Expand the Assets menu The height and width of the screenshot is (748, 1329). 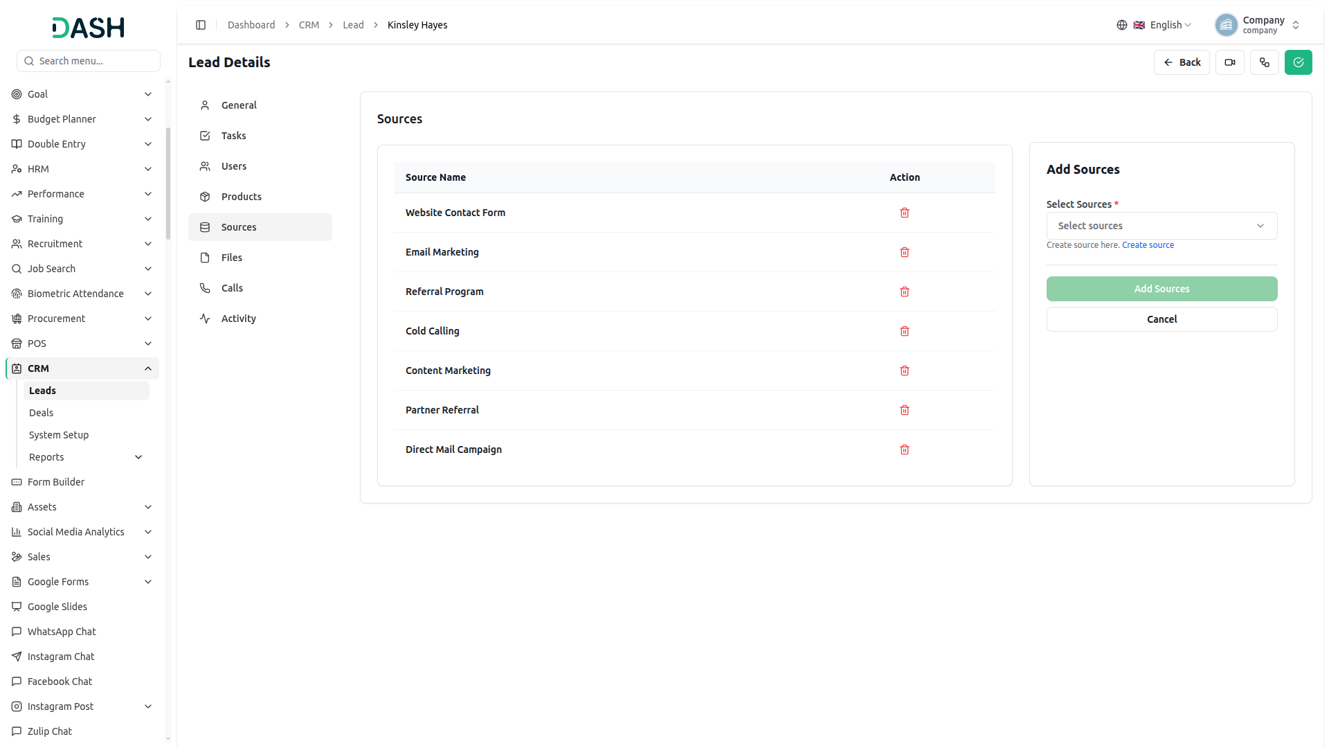[83, 507]
